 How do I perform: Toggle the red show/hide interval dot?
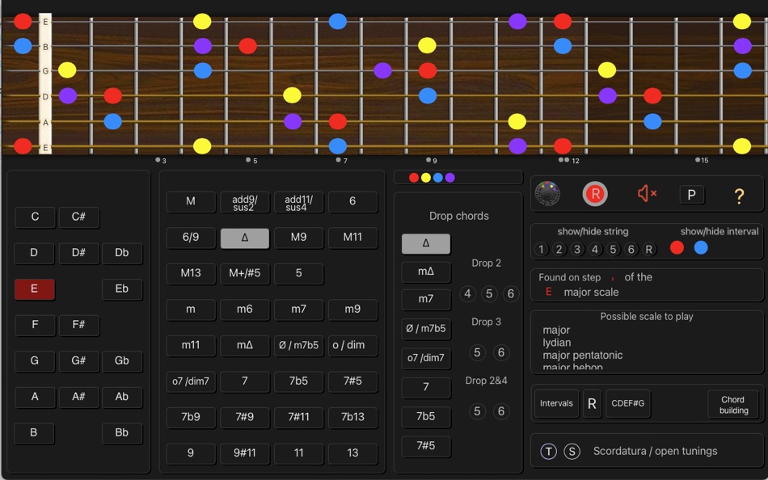677,248
